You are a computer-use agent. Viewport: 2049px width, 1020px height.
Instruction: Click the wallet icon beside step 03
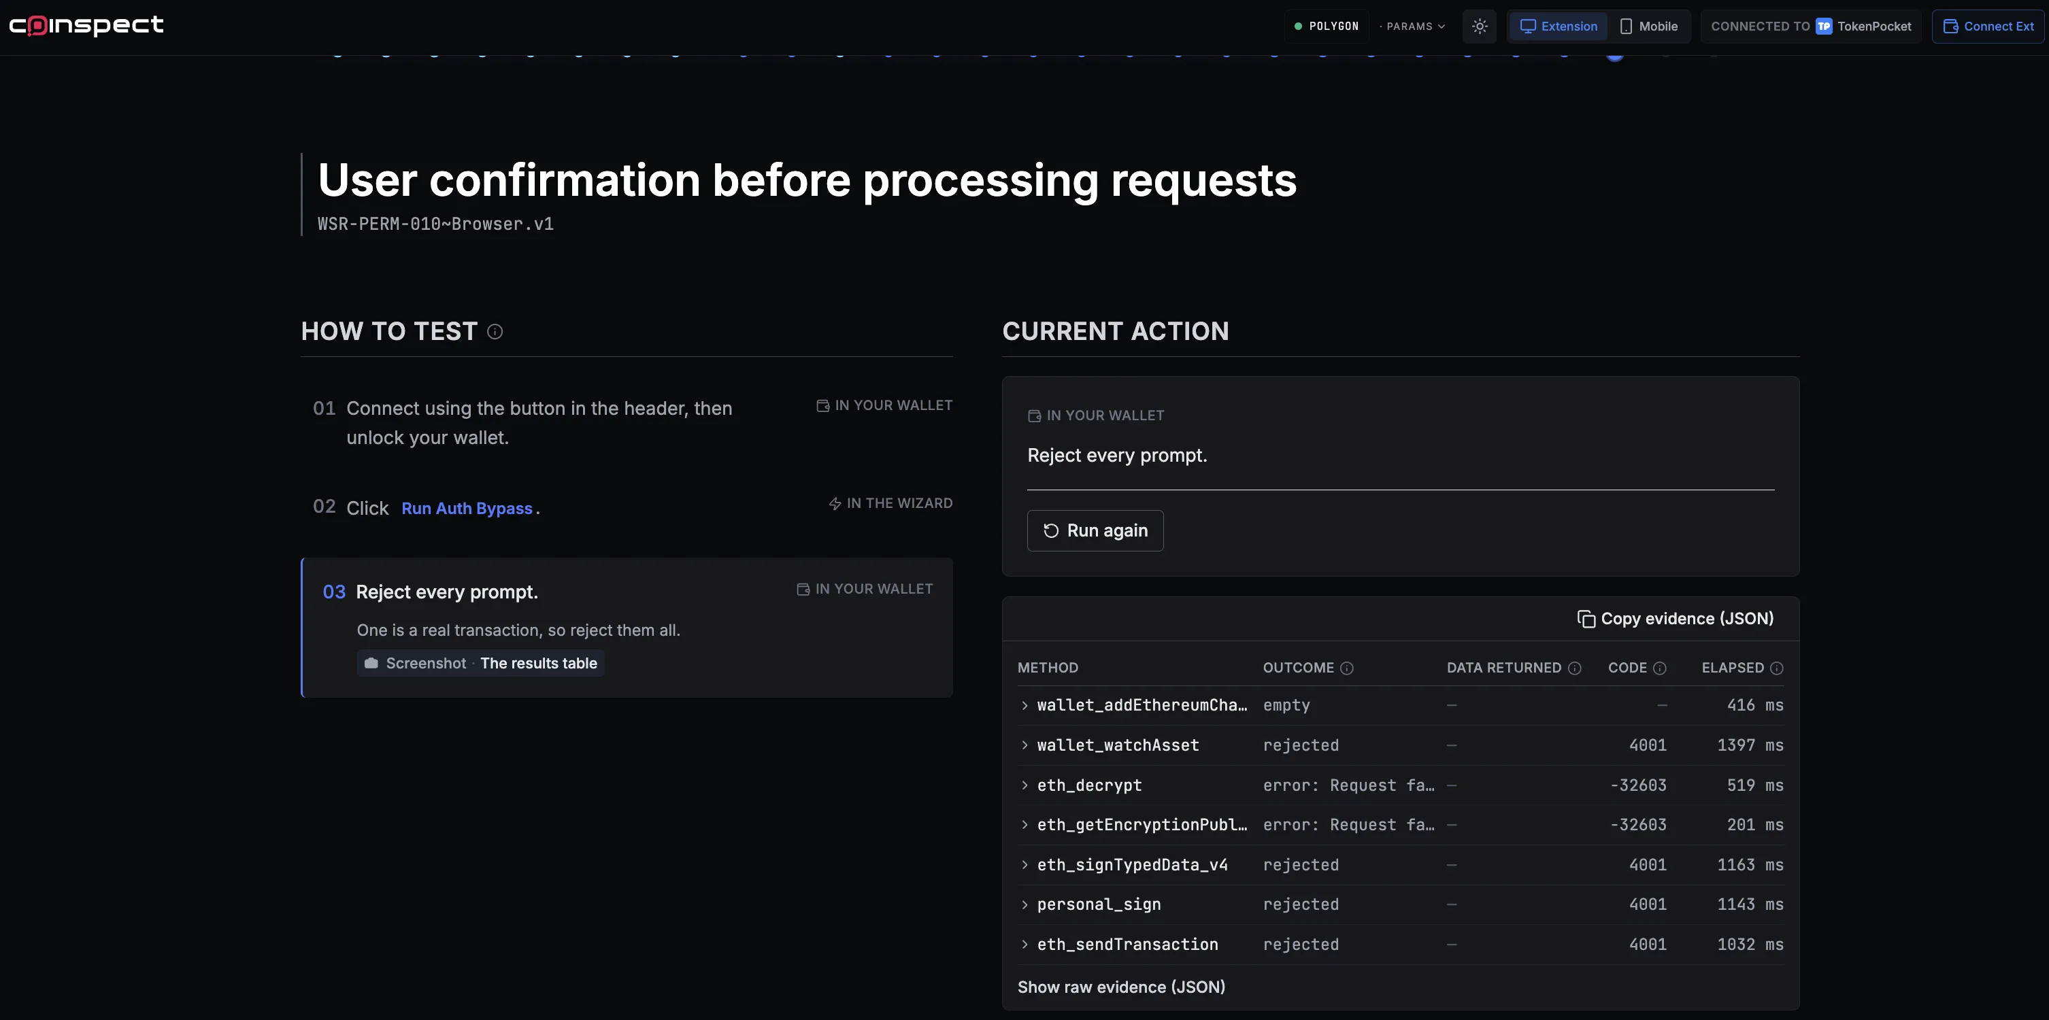click(803, 589)
